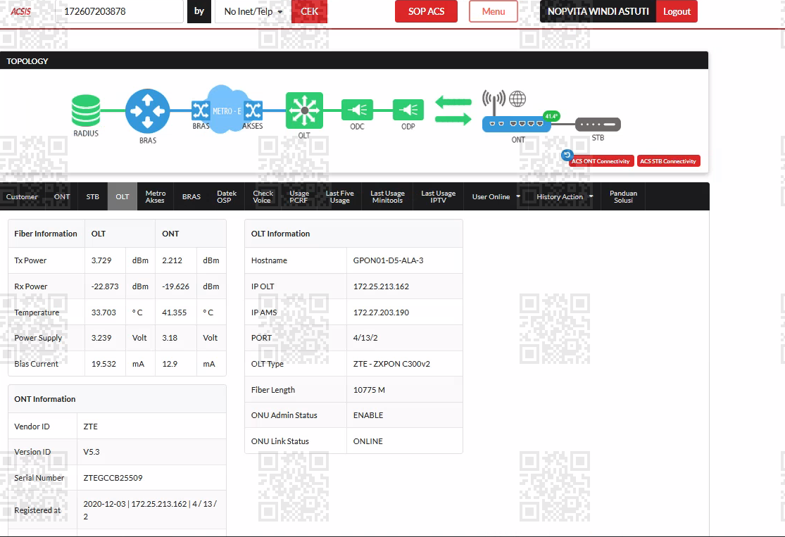Click the Logout button

pyautogui.click(x=677, y=11)
